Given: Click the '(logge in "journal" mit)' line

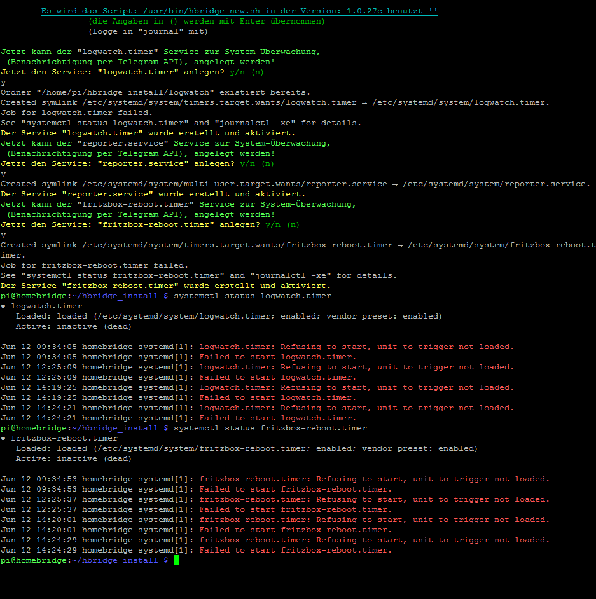Looking at the screenshot, I should coord(148,31).
